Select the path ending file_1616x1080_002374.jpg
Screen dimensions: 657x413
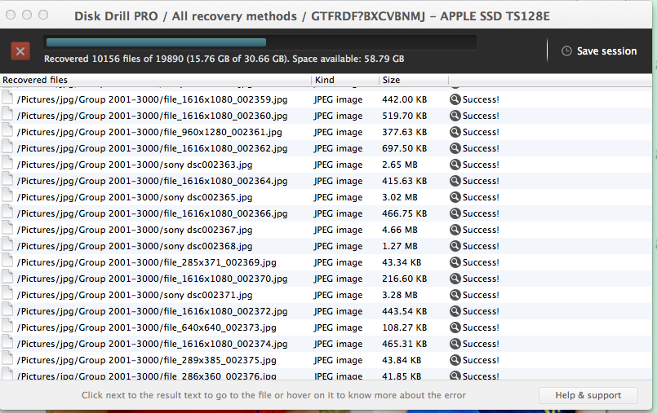152,344
